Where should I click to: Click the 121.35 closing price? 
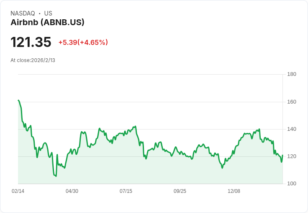pos(31,42)
